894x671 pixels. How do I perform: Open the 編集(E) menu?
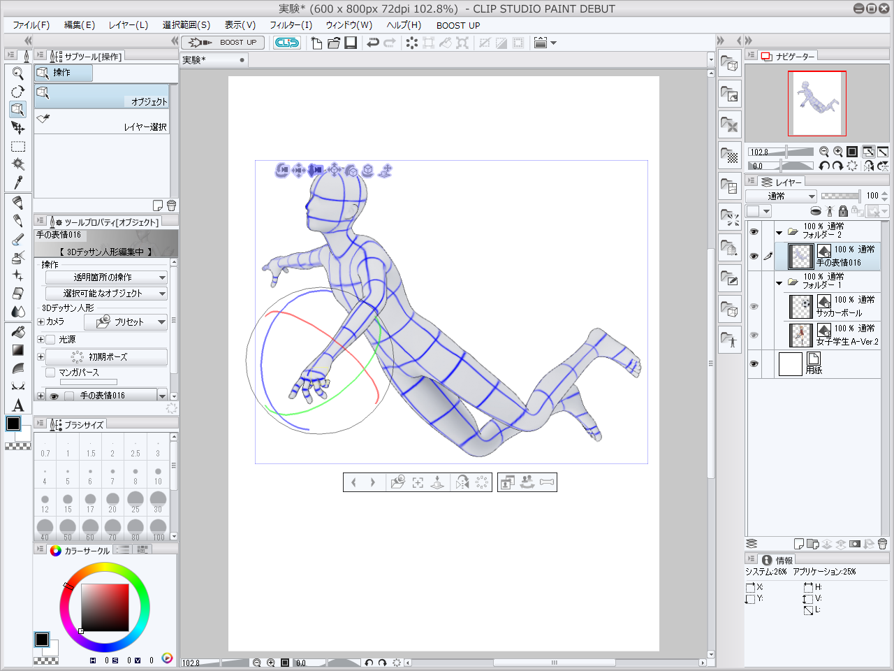click(x=80, y=25)
